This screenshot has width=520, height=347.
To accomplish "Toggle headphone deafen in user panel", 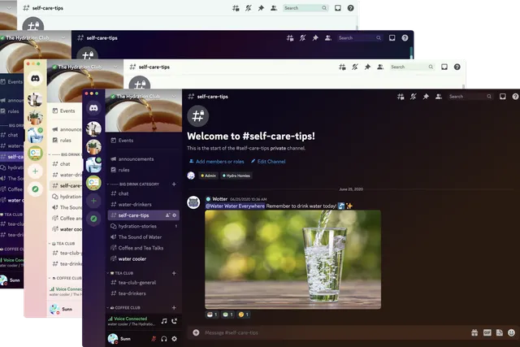I will click(164, 338).
